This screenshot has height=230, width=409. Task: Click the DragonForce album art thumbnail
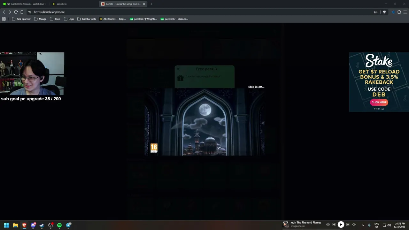286,224
